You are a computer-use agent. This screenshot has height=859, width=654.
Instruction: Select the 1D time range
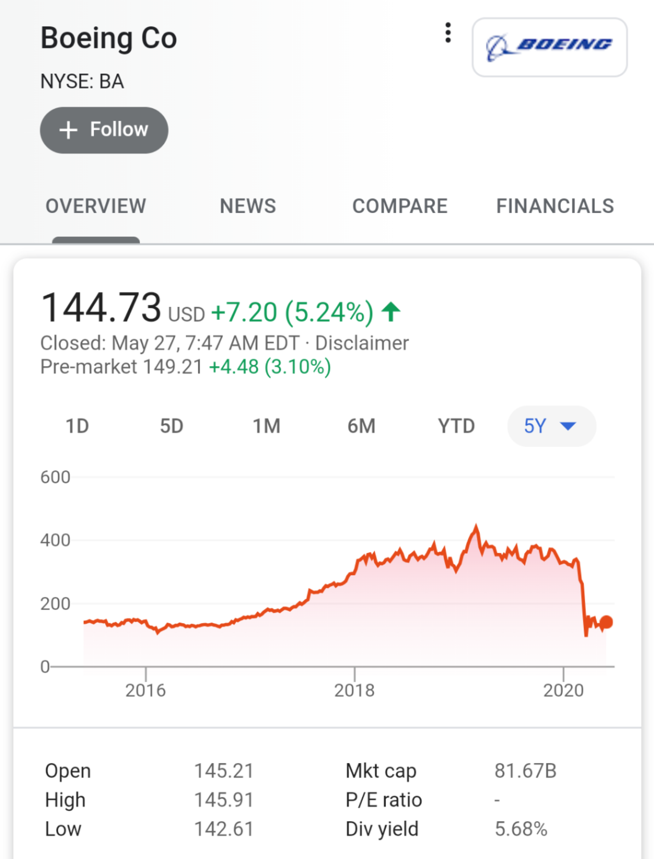77,426
